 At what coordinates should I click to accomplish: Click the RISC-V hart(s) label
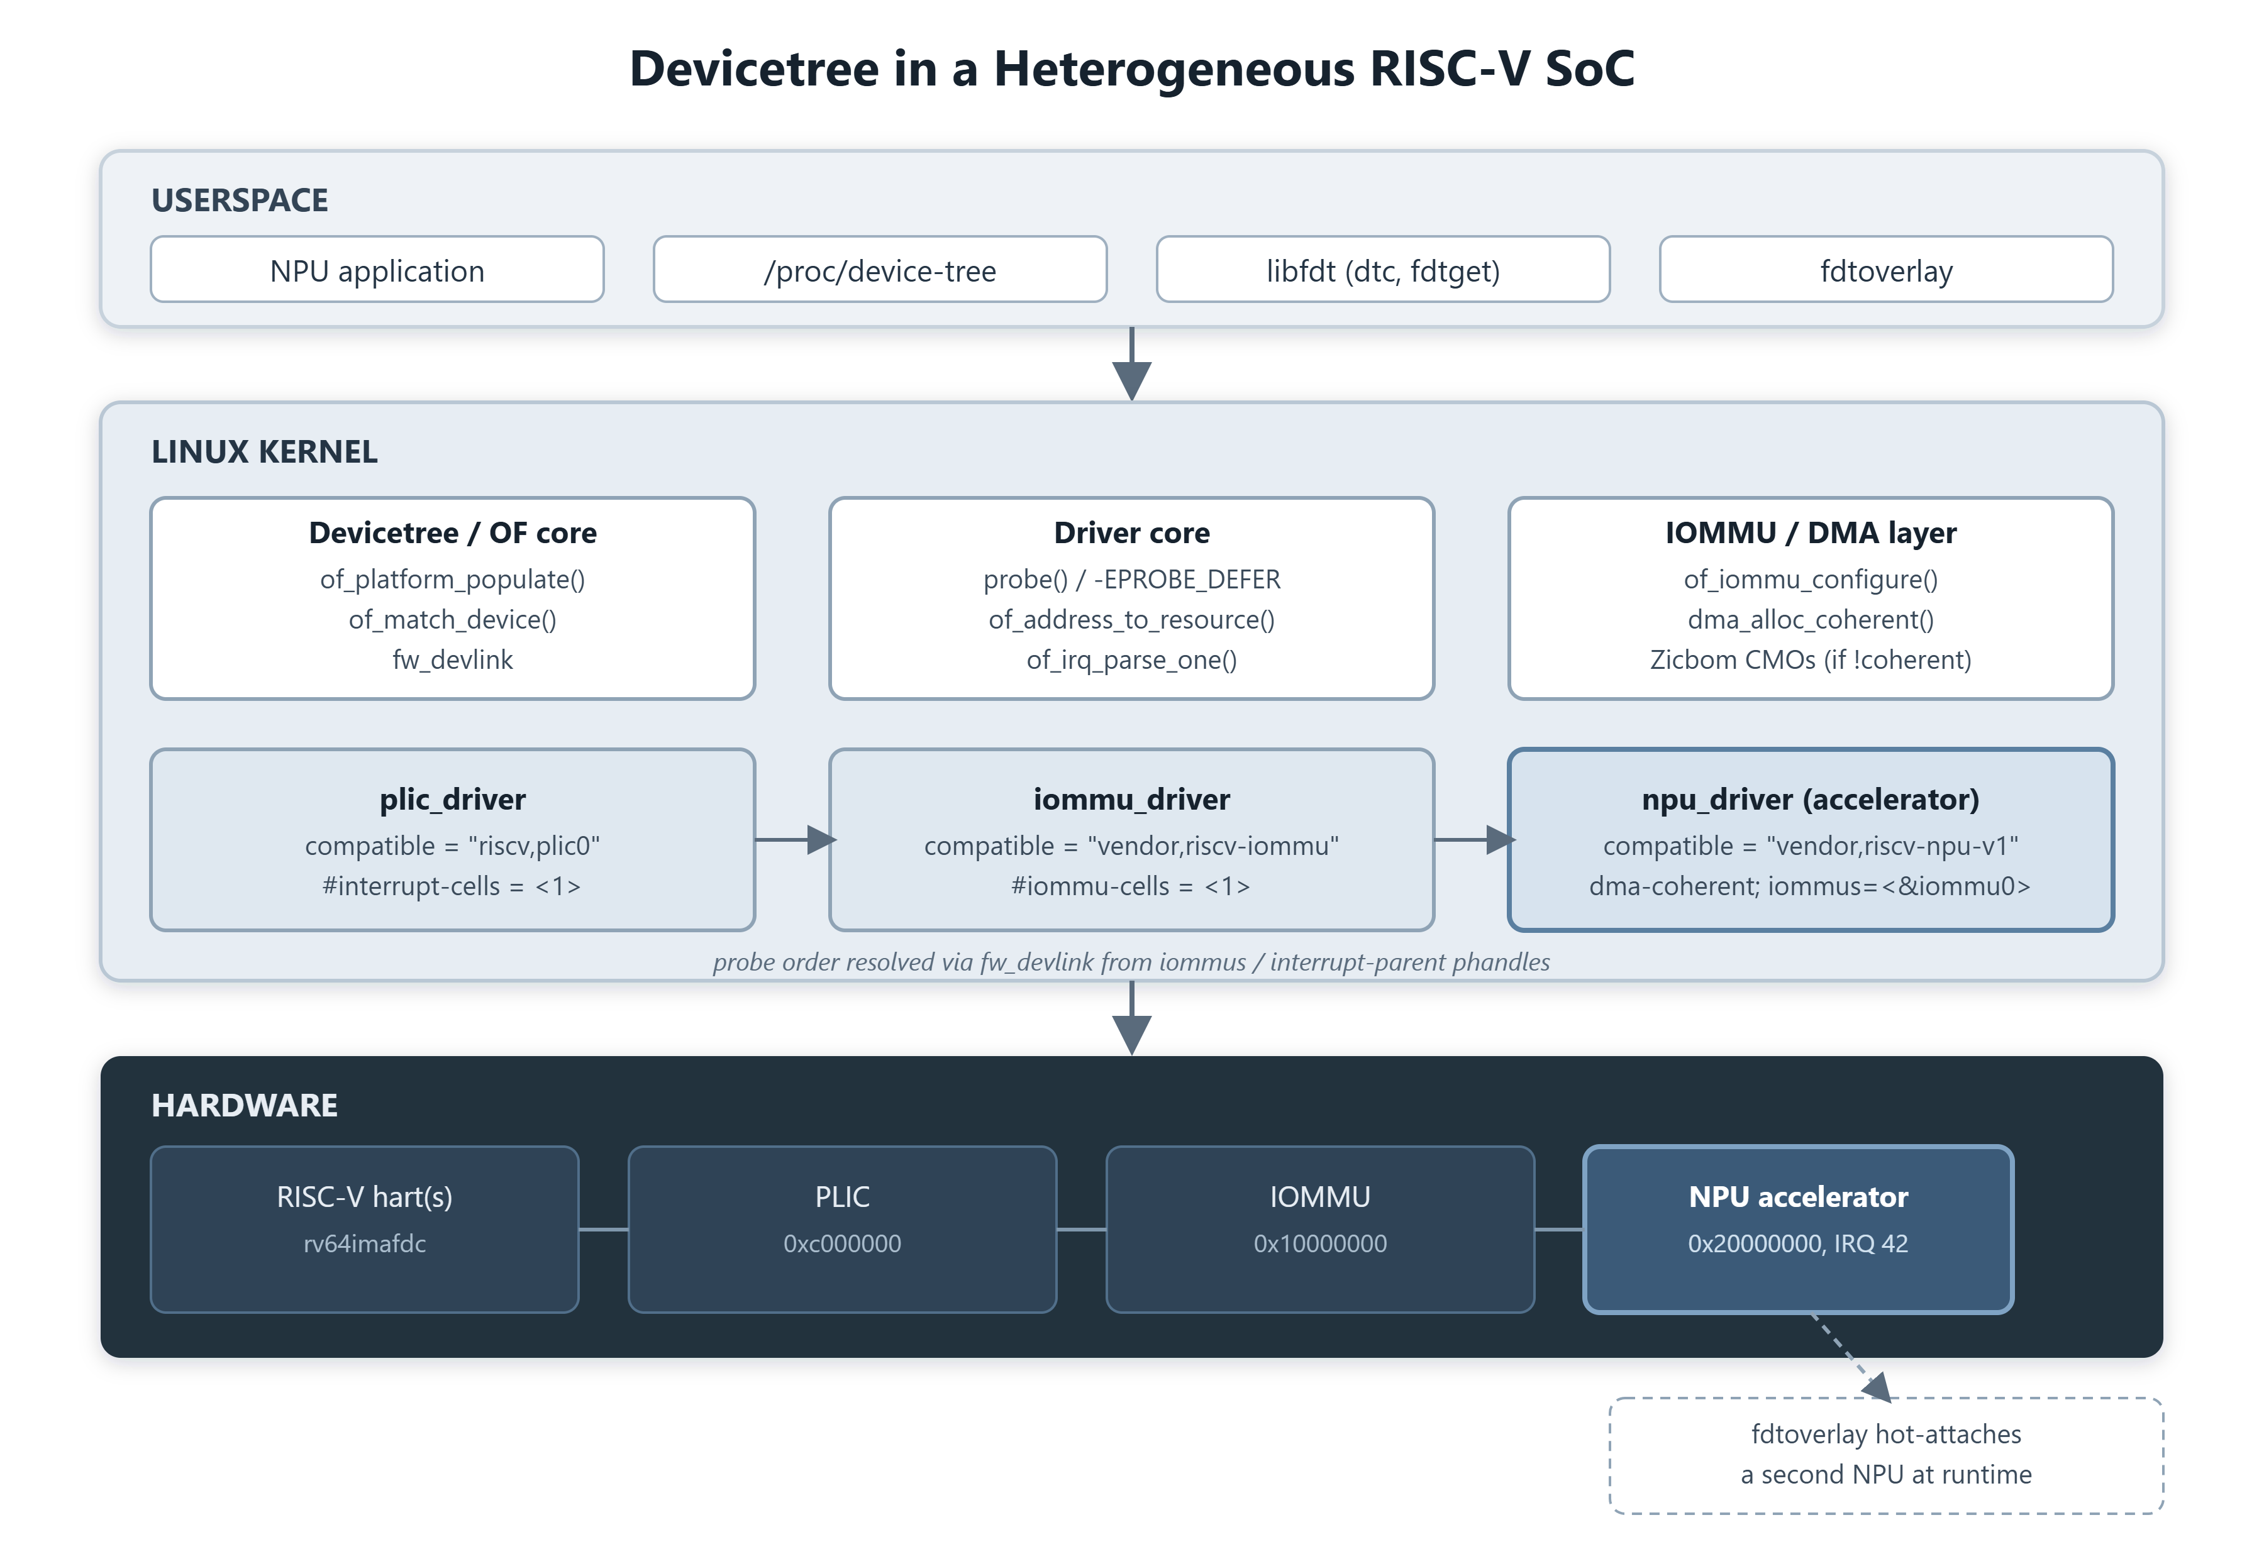(x=365, y=1197)
